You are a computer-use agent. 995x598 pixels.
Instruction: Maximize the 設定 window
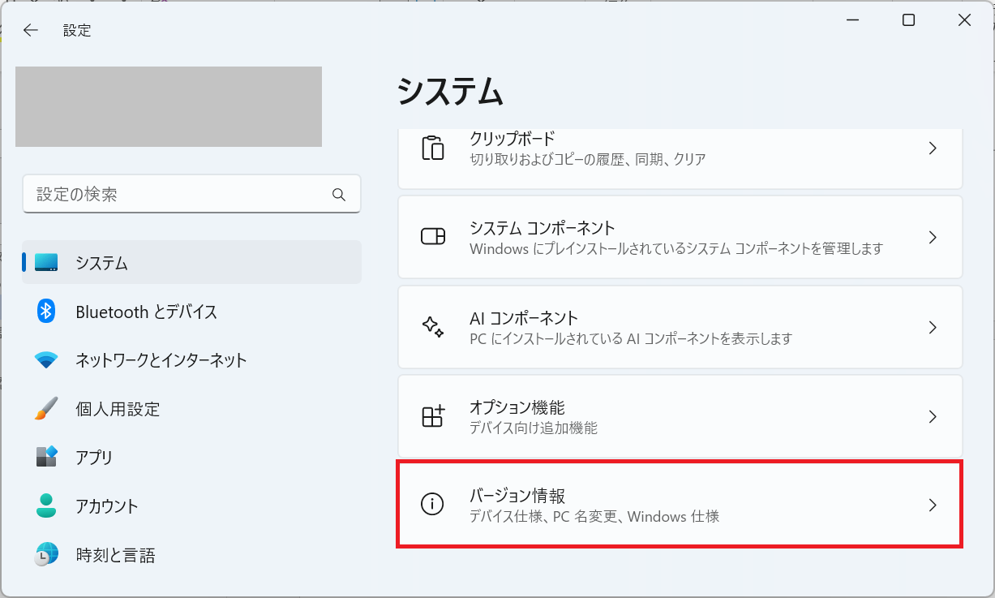click(x=909, y=21)
